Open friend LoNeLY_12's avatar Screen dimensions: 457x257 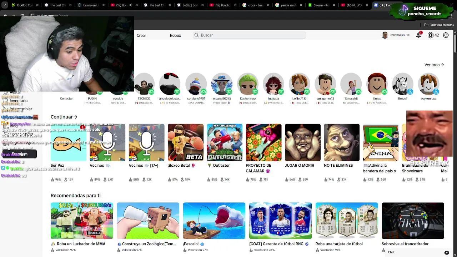click(x=299, y=84)
